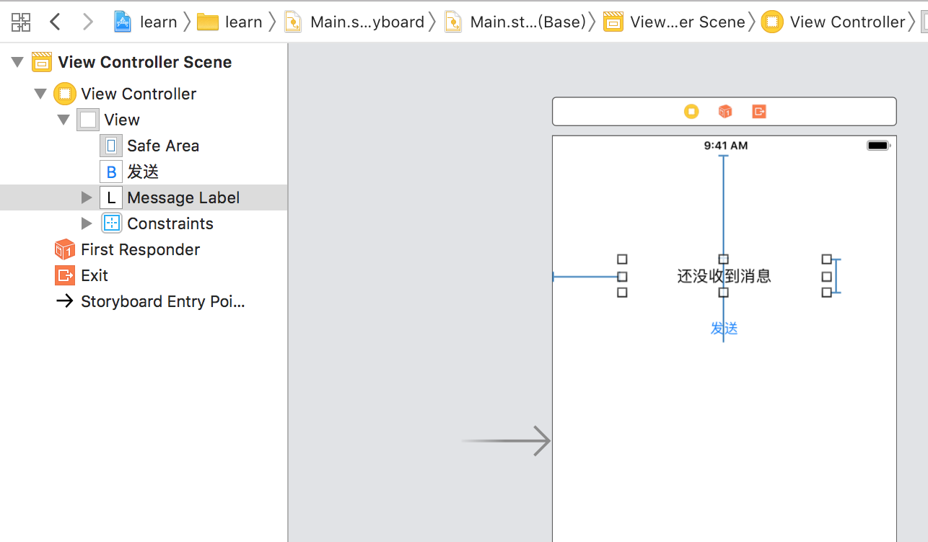Screen dimensions: 928x542
Task: Select Storyboard Entry Point row
Action: (x=144, y=301)
